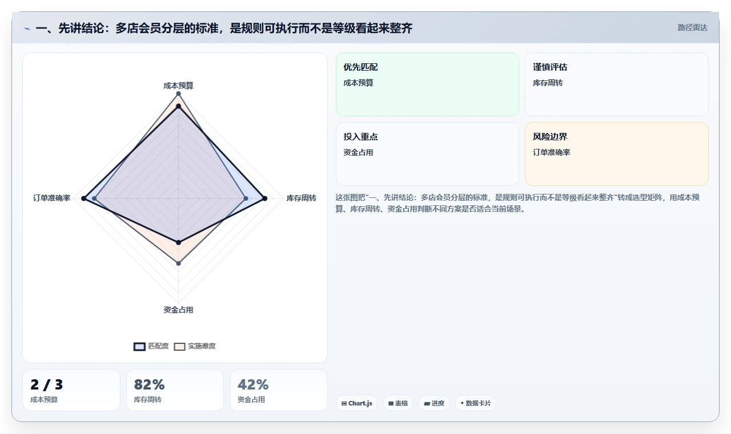The width and height of the screenshot is (731, 434).
Task: Click the 82% 库存周转 stat card
Action: [175, 390]
